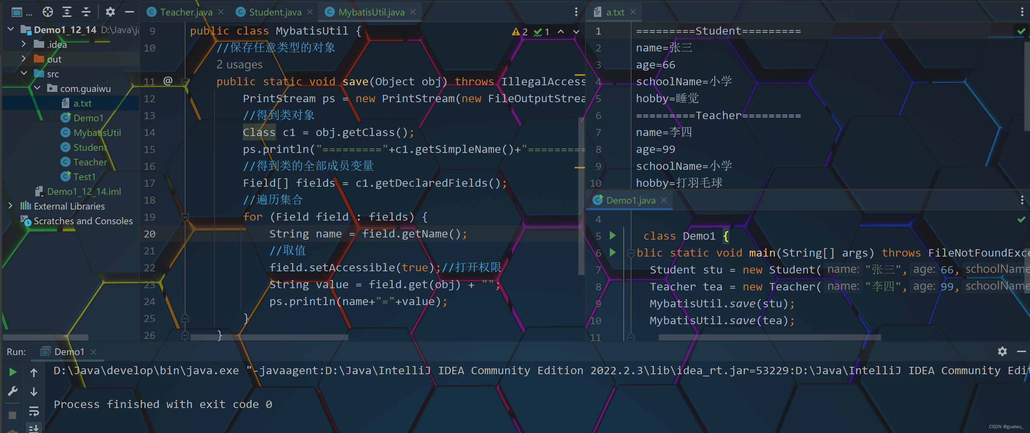Click the typo check count indicator
1030x433 pixels.
[542, 32]
